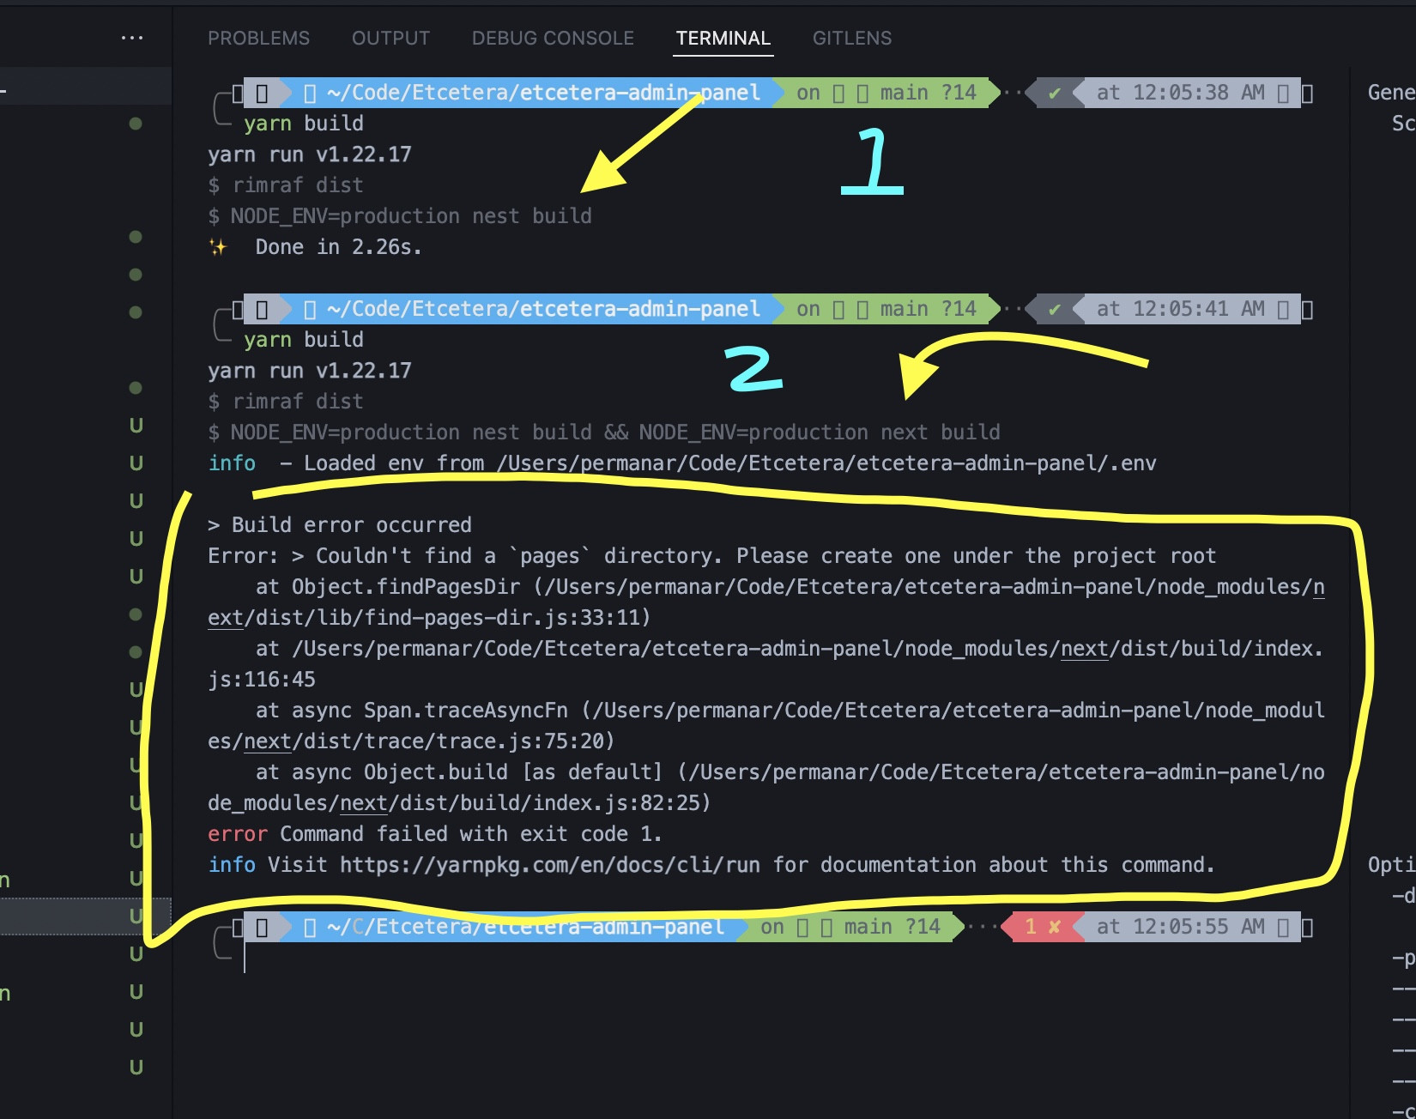
Task: Click the "Couldn't find a `pages` directory" error line
Action: tap(711, 556)
